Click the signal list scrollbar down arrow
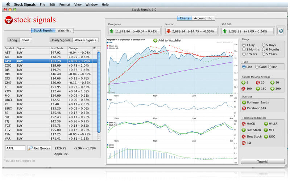This screenshot has height=181, width=290. (x=99, y=138)
